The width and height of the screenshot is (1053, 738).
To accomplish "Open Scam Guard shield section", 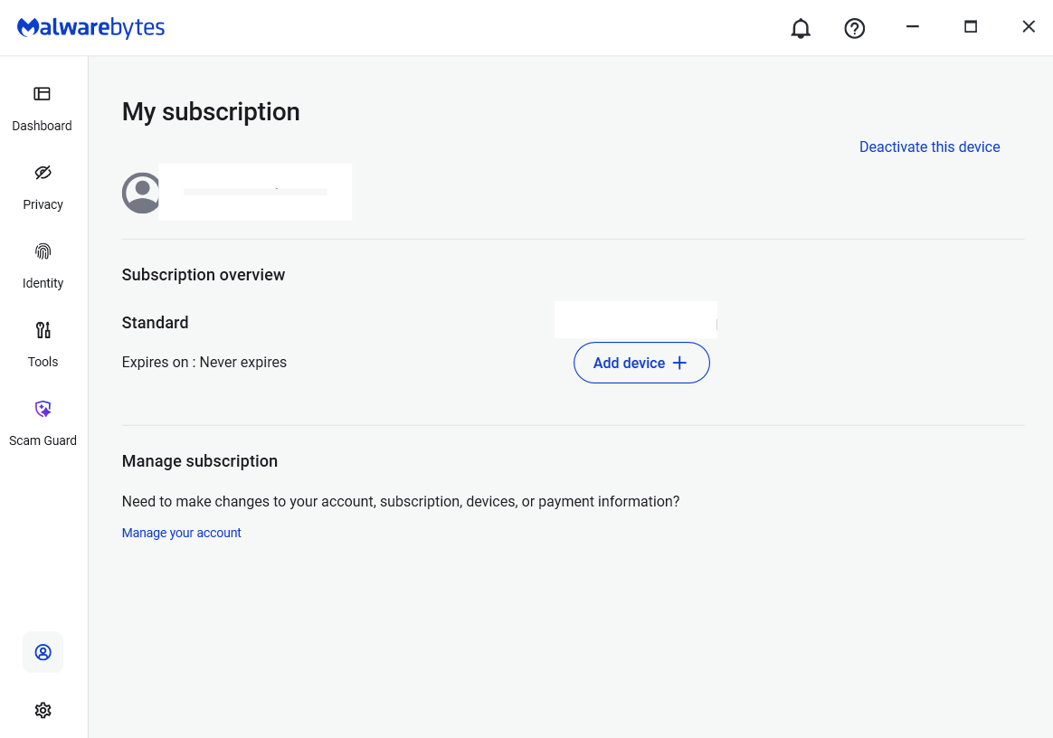I will (x=43, y=423).
